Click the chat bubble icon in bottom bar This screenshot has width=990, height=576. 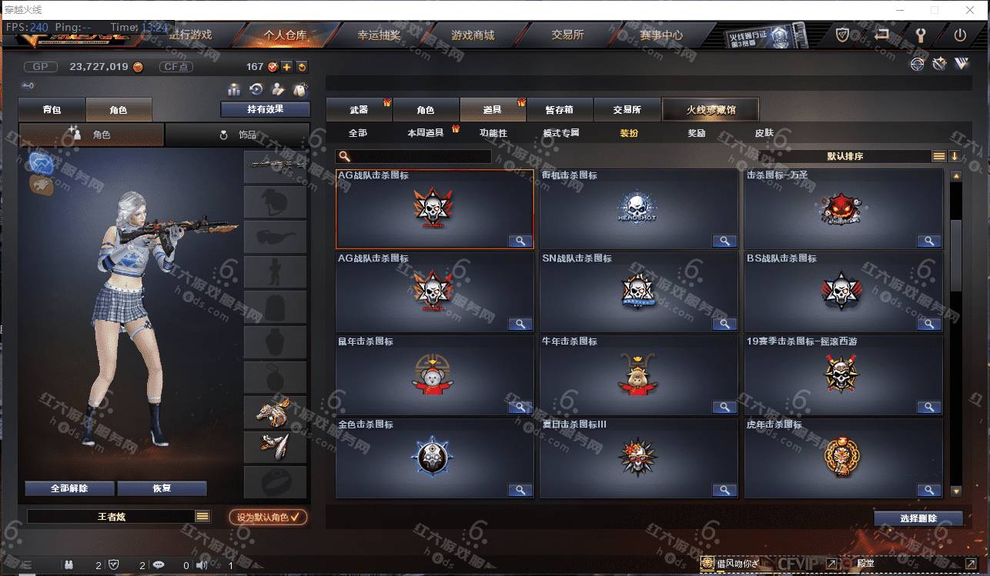pos(159,565)
